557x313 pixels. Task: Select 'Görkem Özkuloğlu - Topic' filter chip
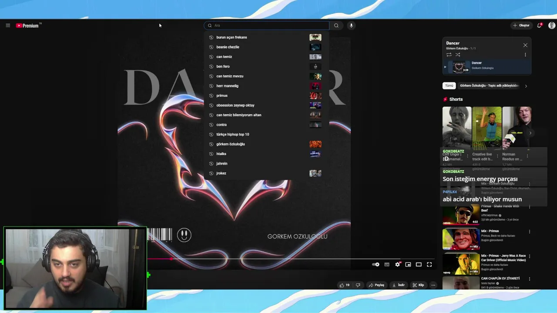(x=489, y=86)
